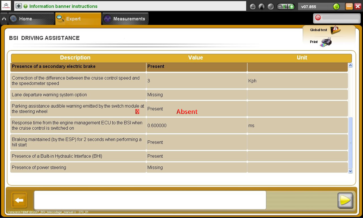The width and height of the screenshot is (363, 218).
Task: Click the @ email icon
Action: 271,7
